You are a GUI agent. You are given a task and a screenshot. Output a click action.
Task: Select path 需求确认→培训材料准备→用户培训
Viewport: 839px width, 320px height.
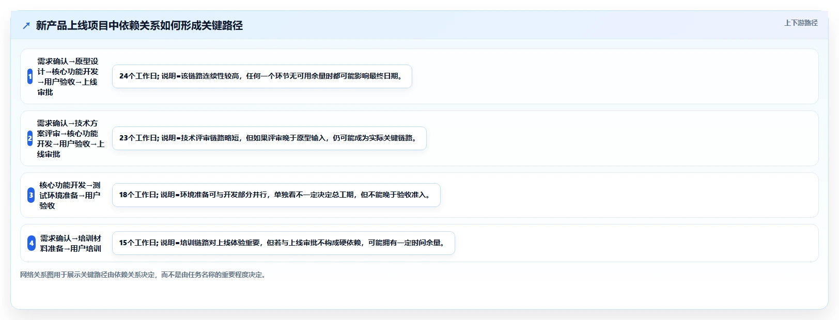[x=71, y=243]
